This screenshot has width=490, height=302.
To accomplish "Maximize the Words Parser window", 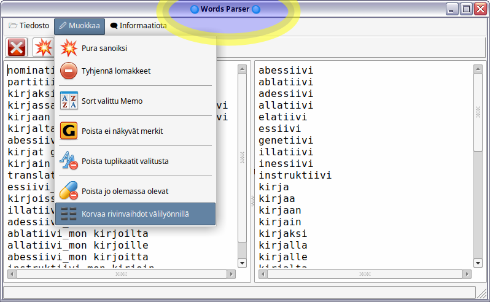I will pyautogui.click(x=466, y=9).
